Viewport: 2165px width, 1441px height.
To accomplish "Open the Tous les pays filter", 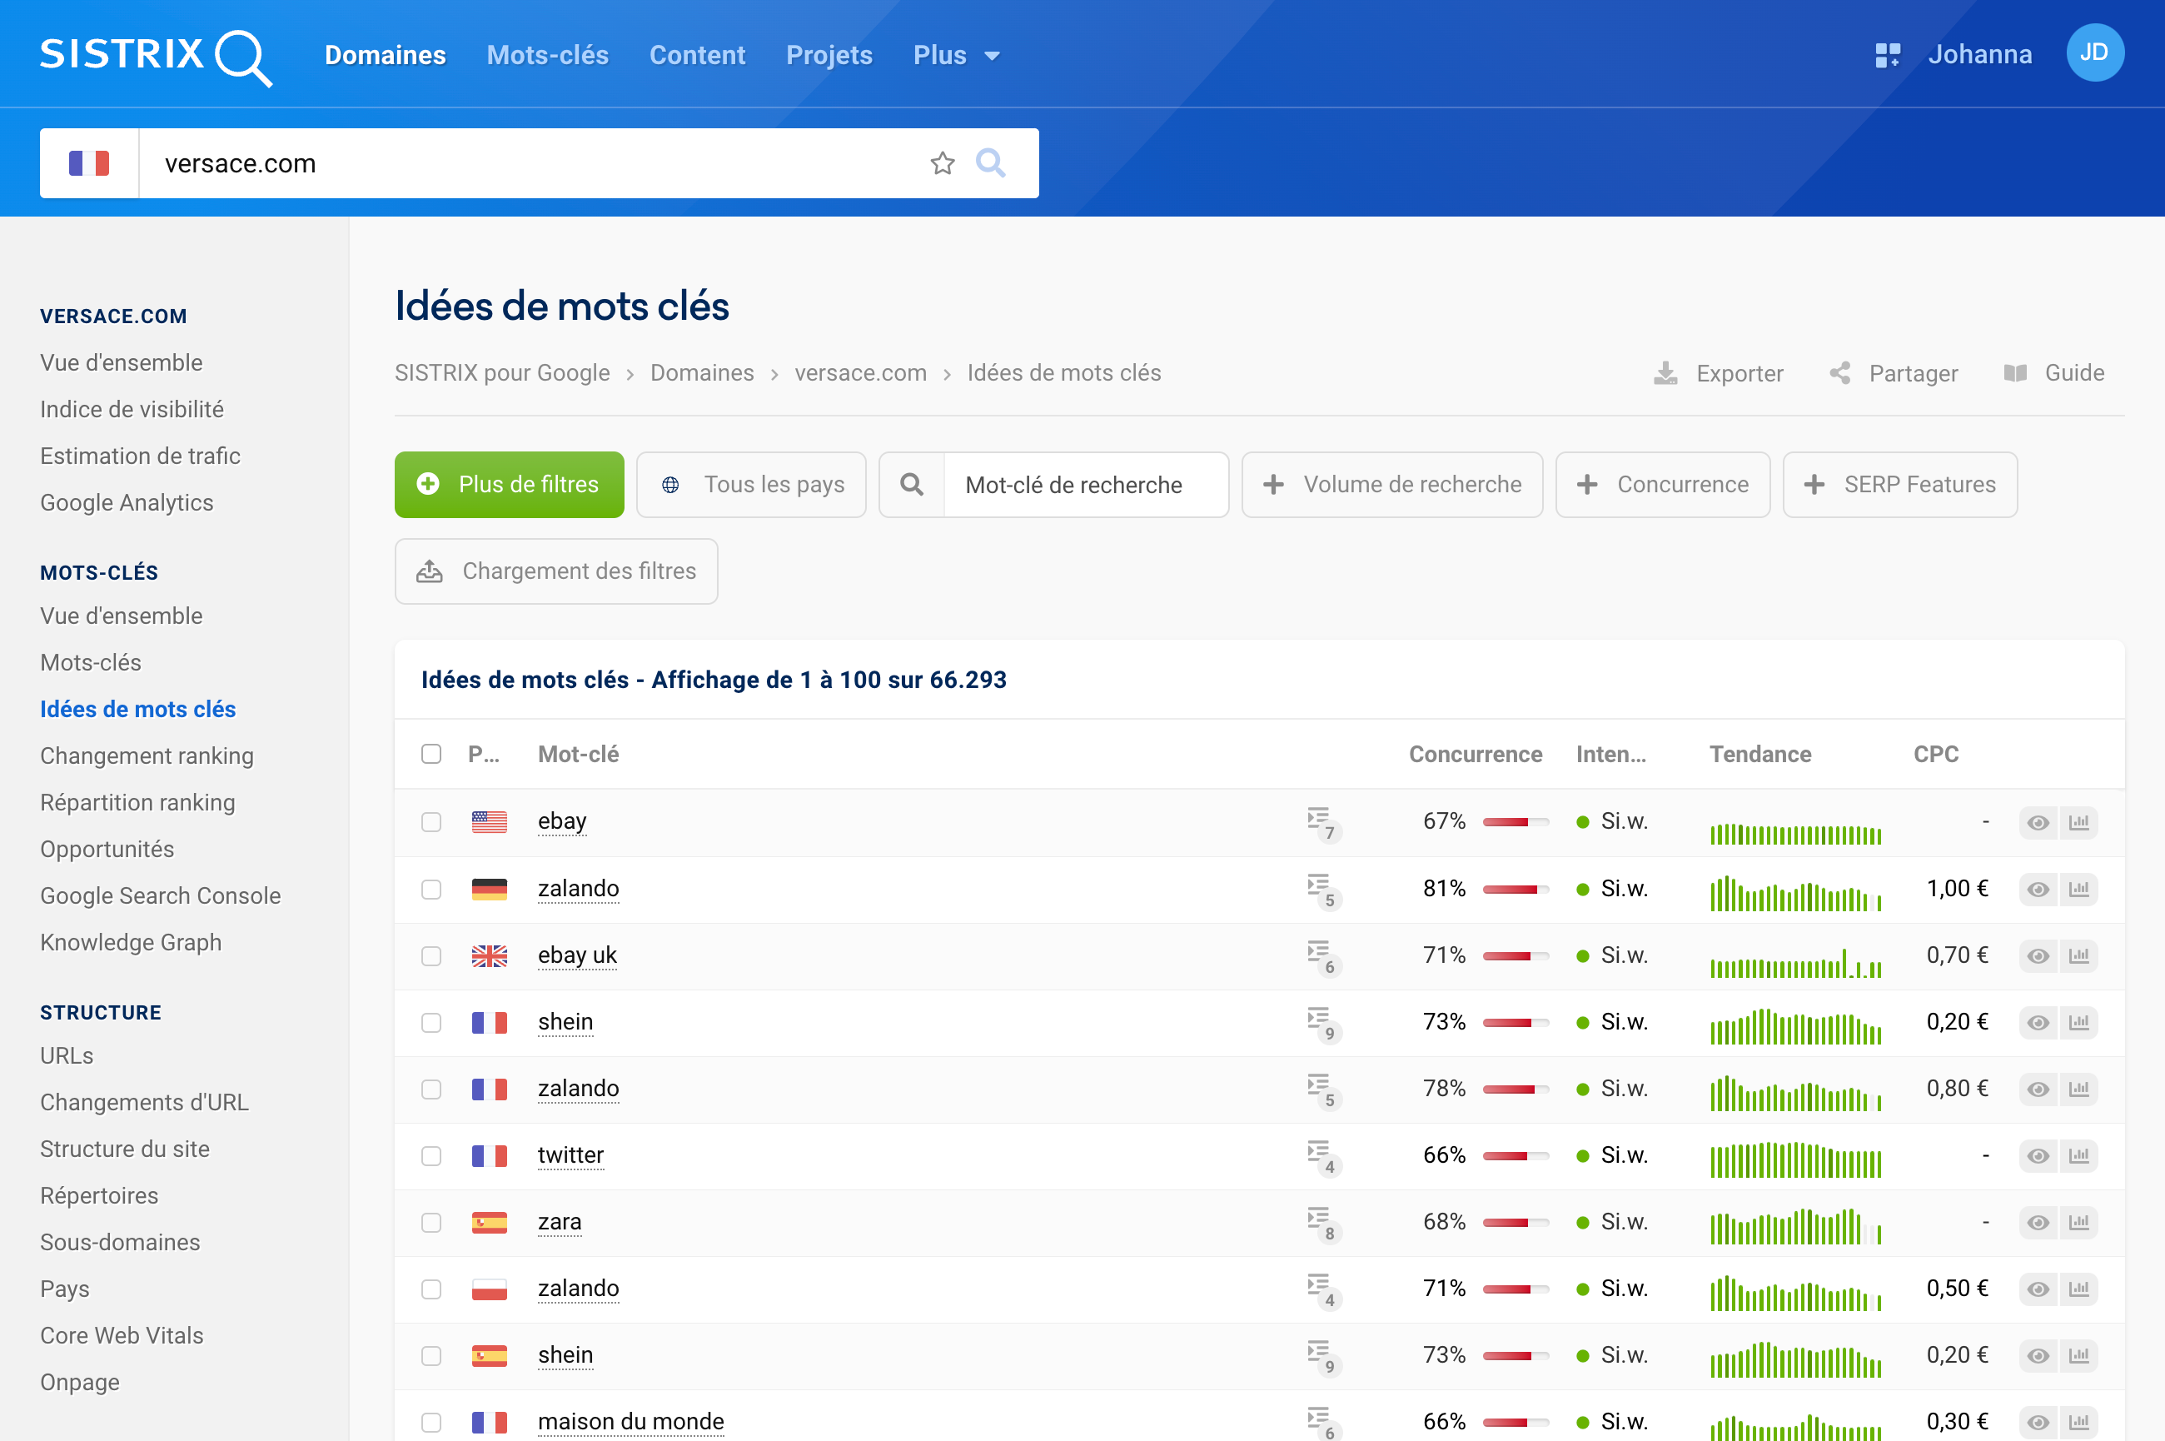I will point(750,484).
